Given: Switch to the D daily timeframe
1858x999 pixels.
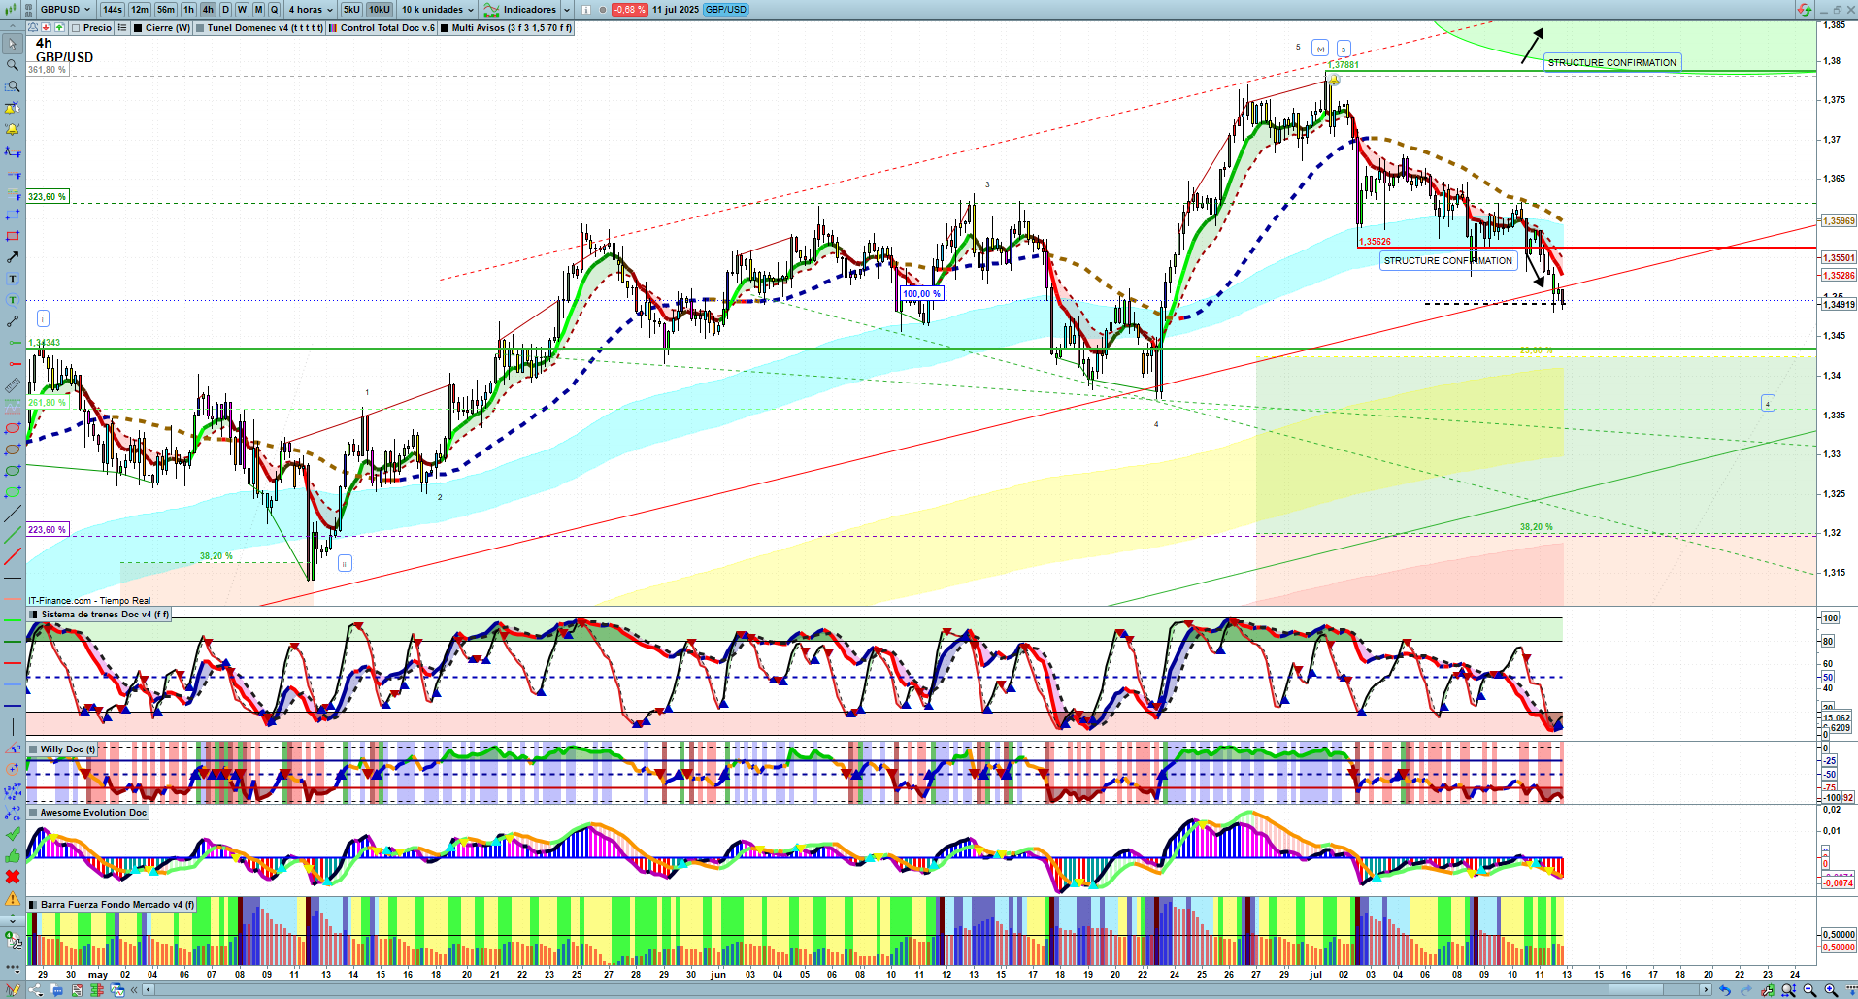Looking at the screenshot, I should [x=225, y=10].
